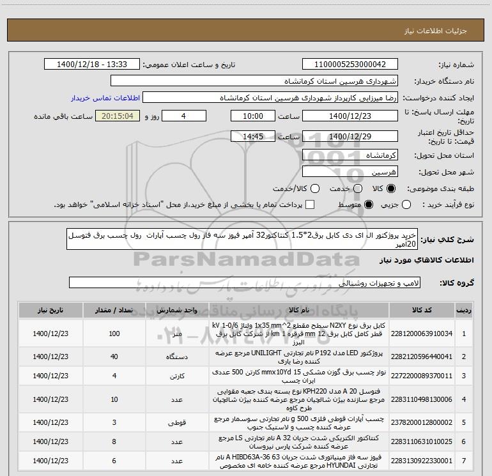492x476 pixels.
Task: Click the remaining time countdown 20:15:04
Action: point(118,116)
